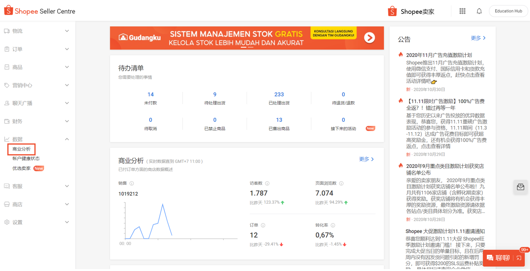Viewport: 530px width, 271px height.
Task: Click the info icon next to 订单 metric
Action: click(x=263, y=225)
